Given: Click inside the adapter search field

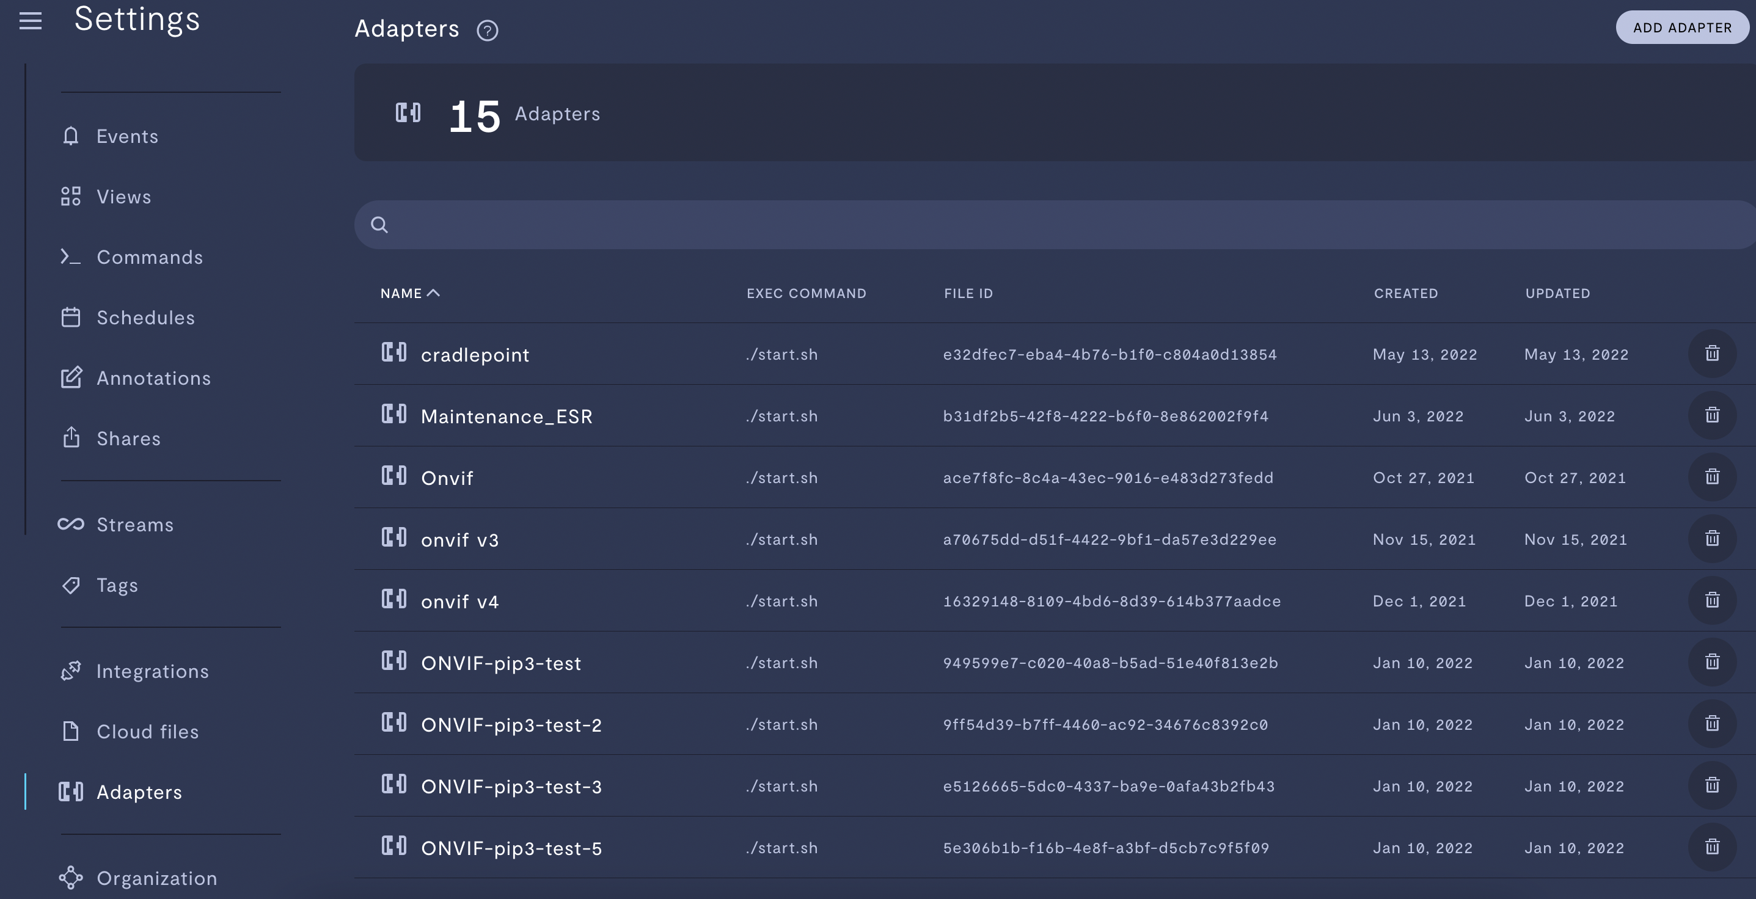Looking at the screenshot, I should (1023, 225).
